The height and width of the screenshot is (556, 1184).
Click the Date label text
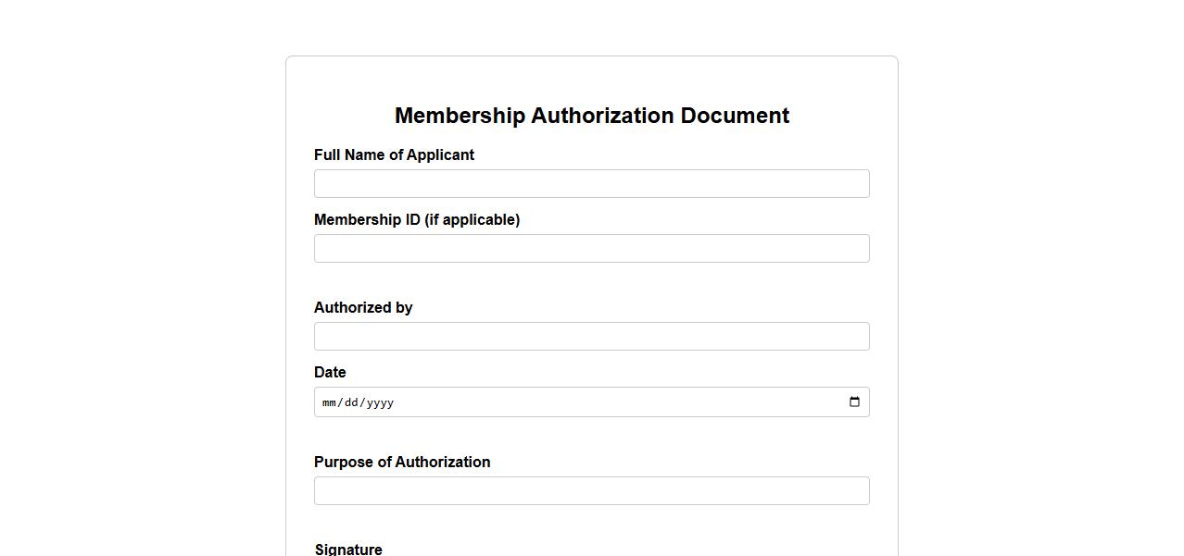pyautogui.click(x=330, y=372)
